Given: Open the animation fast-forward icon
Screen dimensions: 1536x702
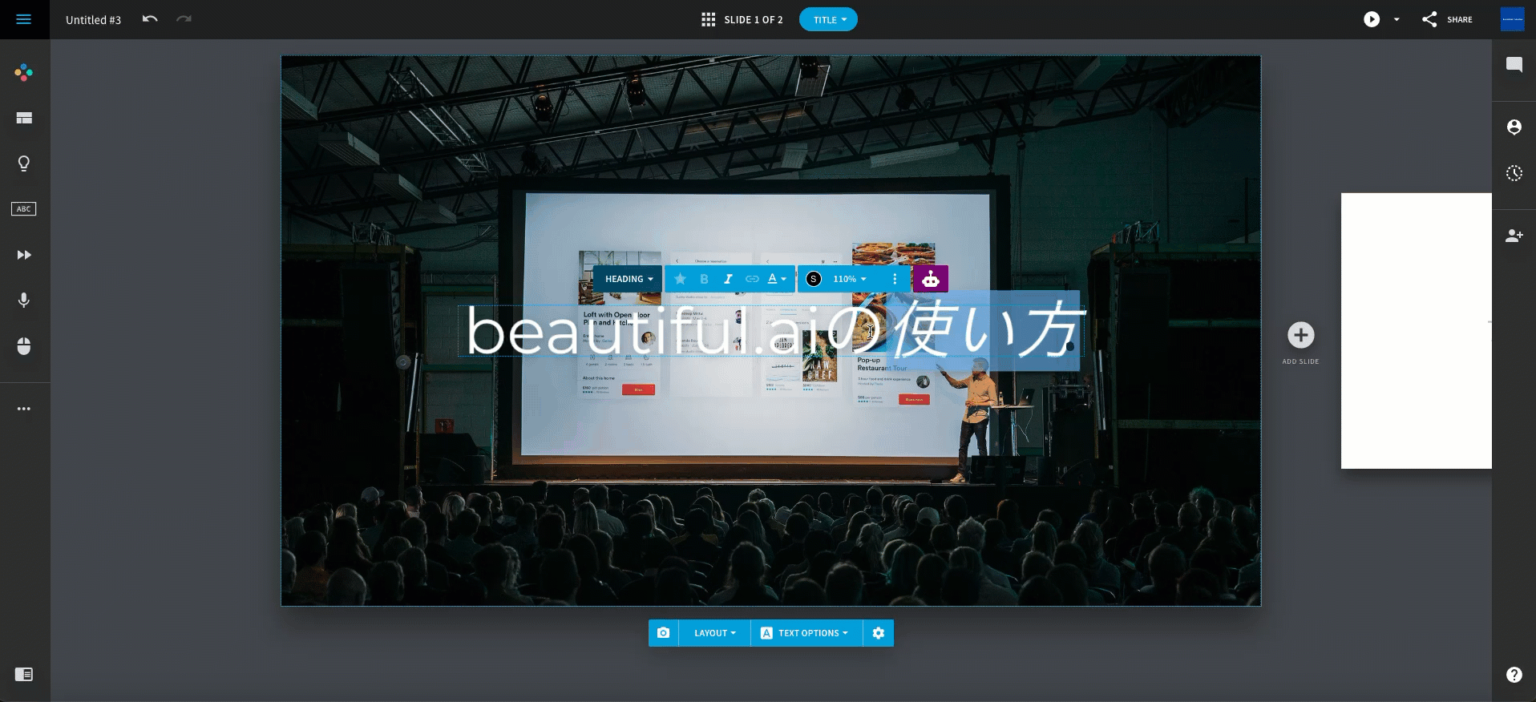Looking at the screenshot, I should [24, 255].
